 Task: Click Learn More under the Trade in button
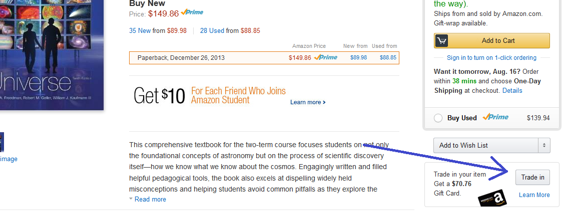click(534, 195)
